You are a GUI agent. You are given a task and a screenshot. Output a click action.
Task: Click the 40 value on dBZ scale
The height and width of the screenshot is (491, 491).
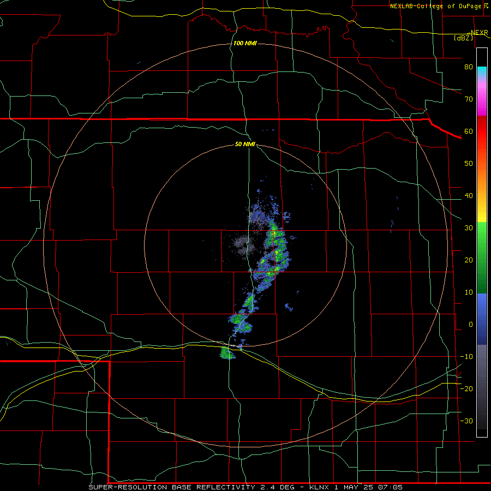click(469, 196)
